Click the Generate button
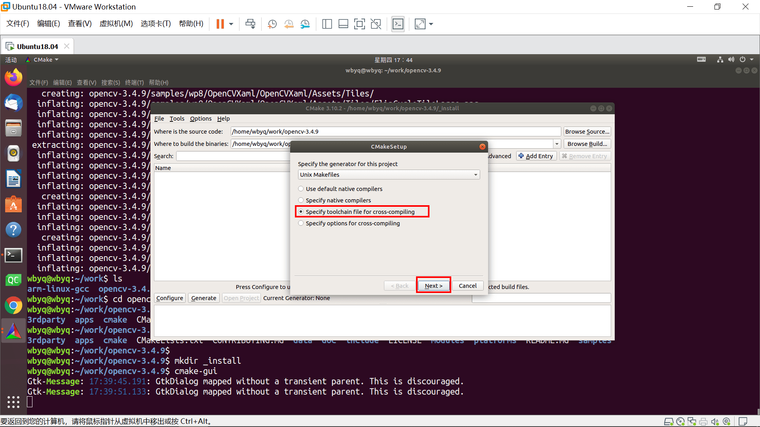Screen dimensions: 760x427 point(204,298)
